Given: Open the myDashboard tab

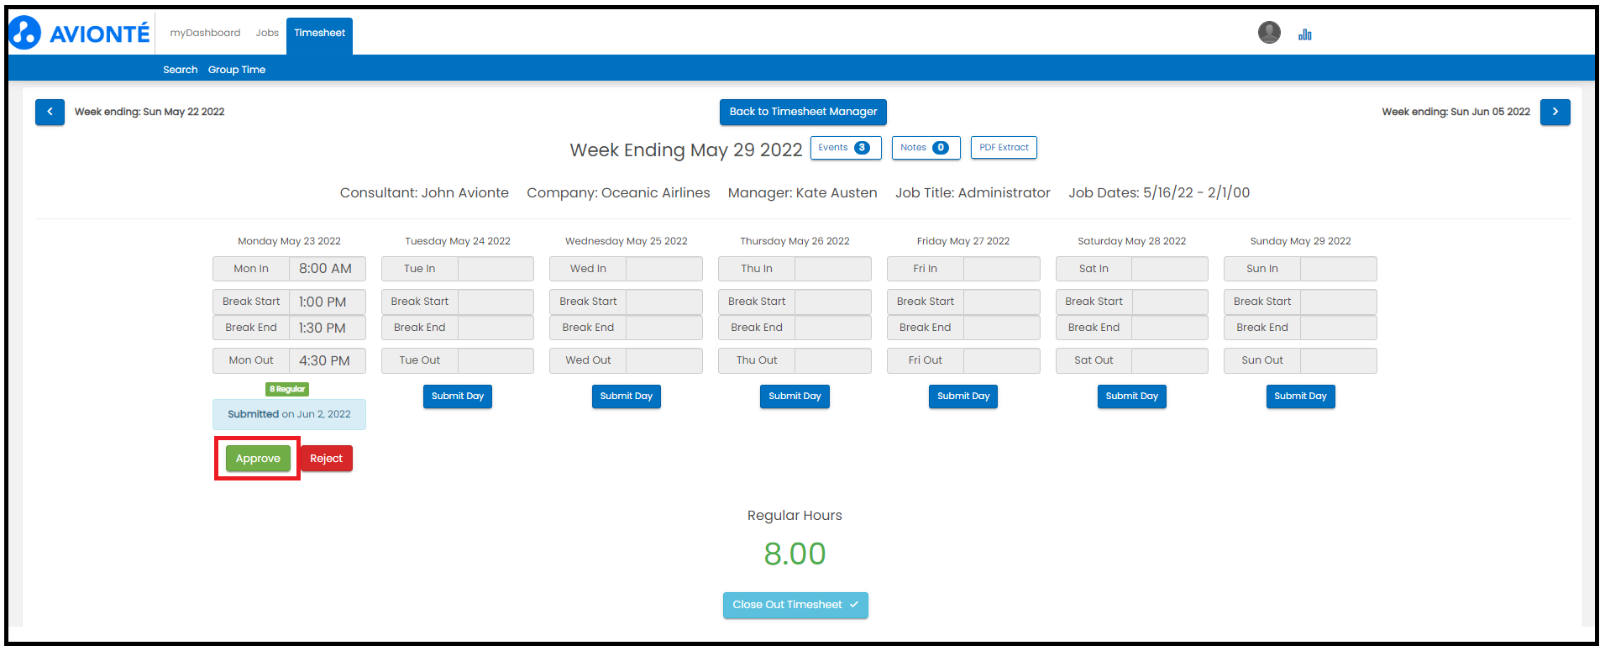Looking at the screenshot, I should tap(205, 33).
